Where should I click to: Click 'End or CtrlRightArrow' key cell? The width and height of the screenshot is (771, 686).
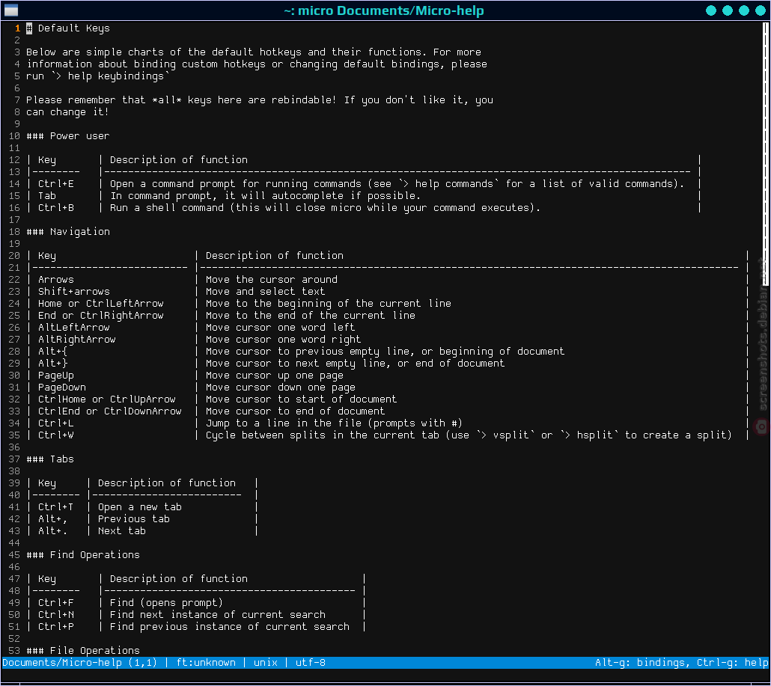[101, 315]
